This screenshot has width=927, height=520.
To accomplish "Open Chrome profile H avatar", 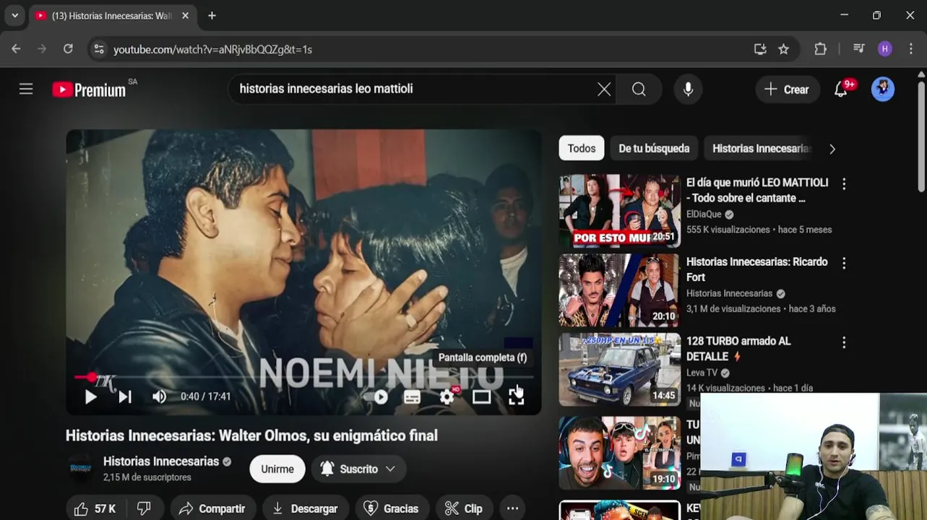I will pos(885,49).
